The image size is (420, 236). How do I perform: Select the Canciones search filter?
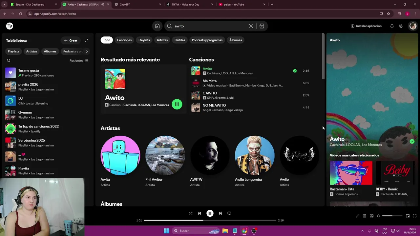point(124,40)
